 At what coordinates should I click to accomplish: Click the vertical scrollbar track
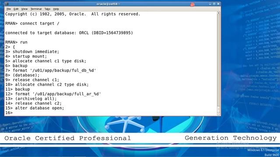(218, 61)
